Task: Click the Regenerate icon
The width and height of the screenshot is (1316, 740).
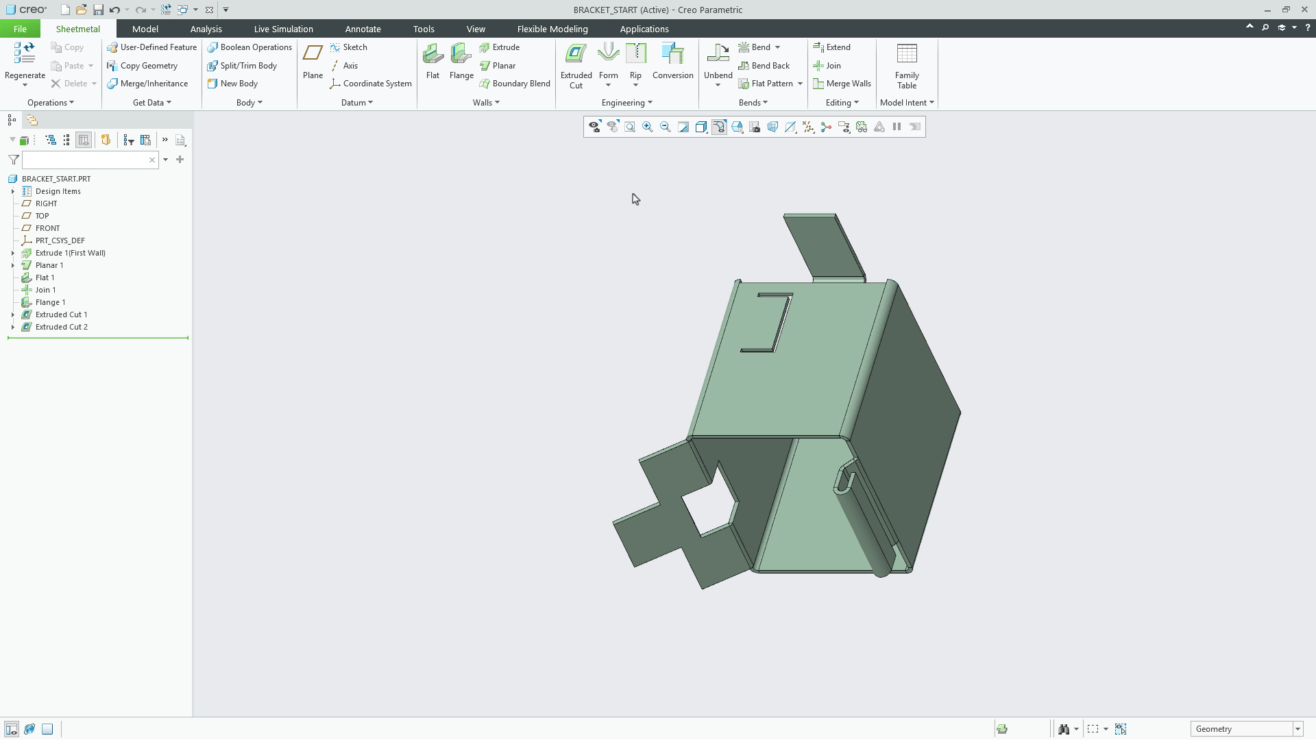Action: tap(25, 53)
